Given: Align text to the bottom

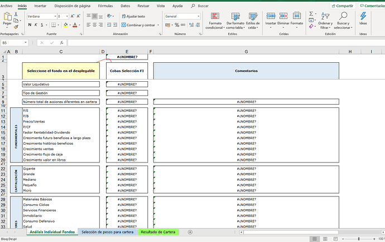Looking at the screenshot, I should coord(100,16).
